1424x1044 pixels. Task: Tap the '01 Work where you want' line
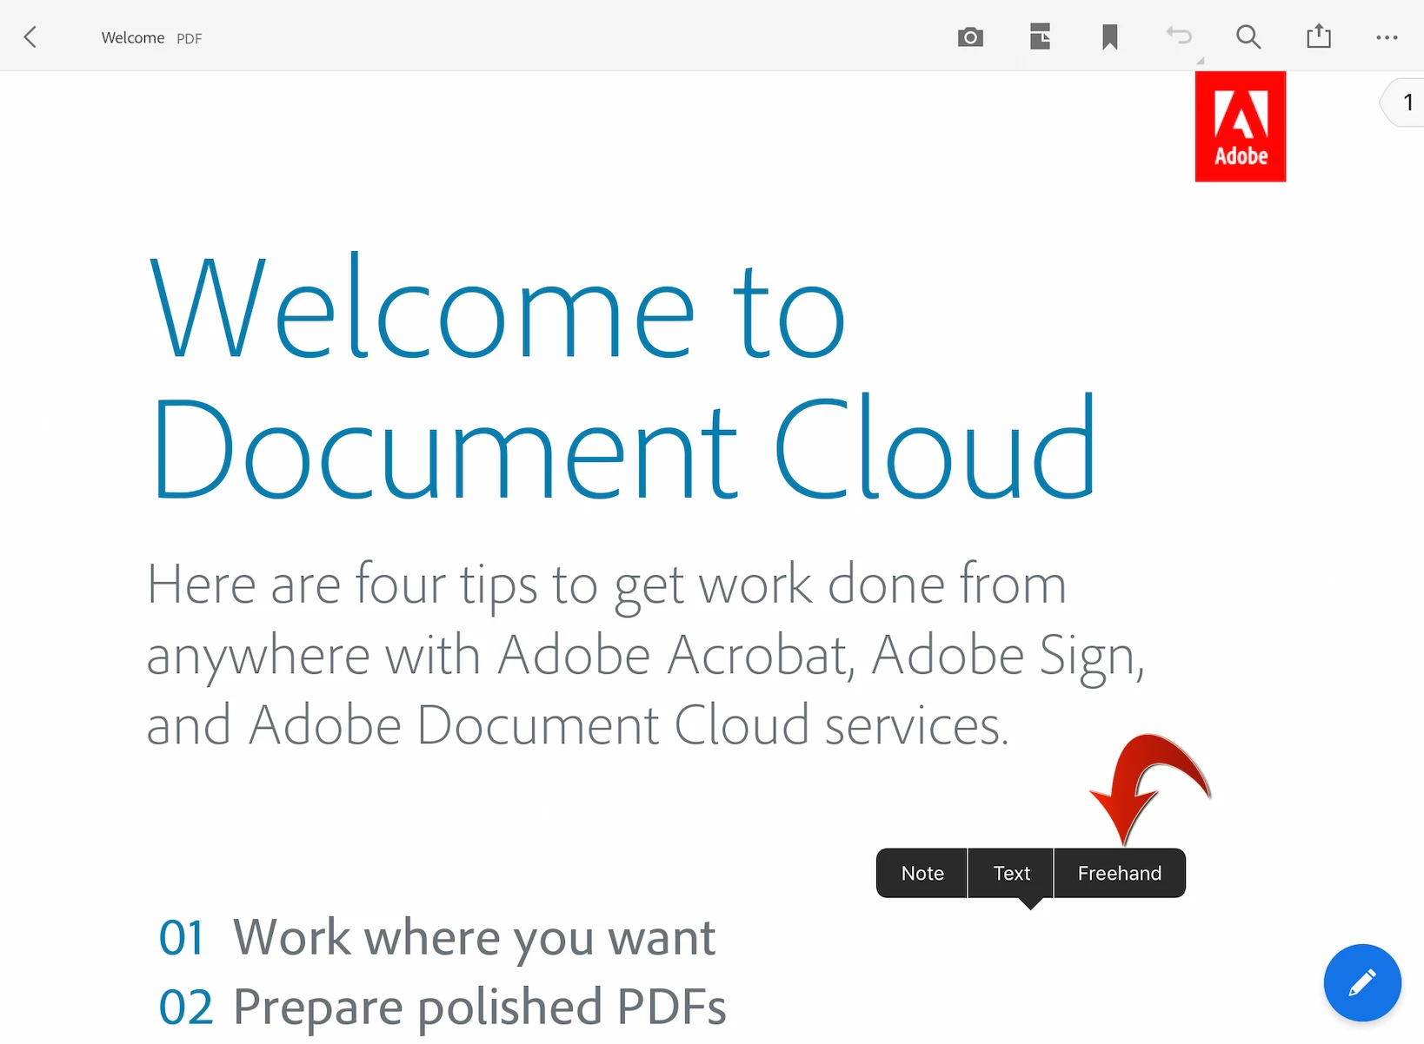click(x=437, y=938)
